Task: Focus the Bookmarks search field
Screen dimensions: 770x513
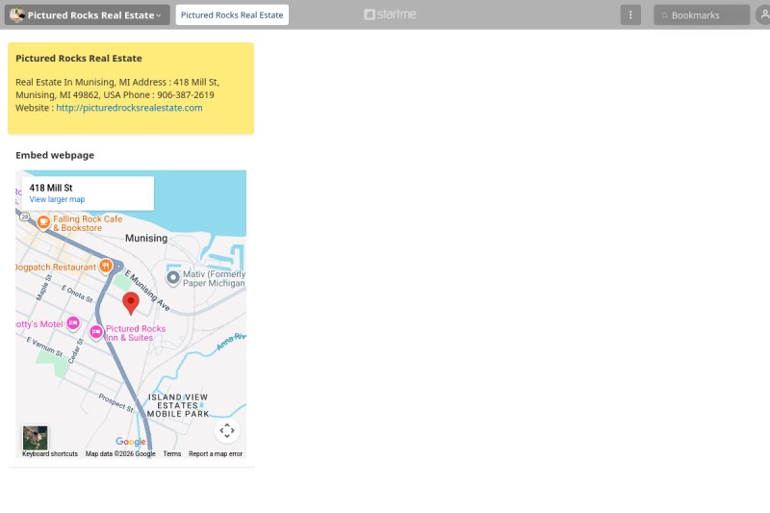Action: [702, 15]
